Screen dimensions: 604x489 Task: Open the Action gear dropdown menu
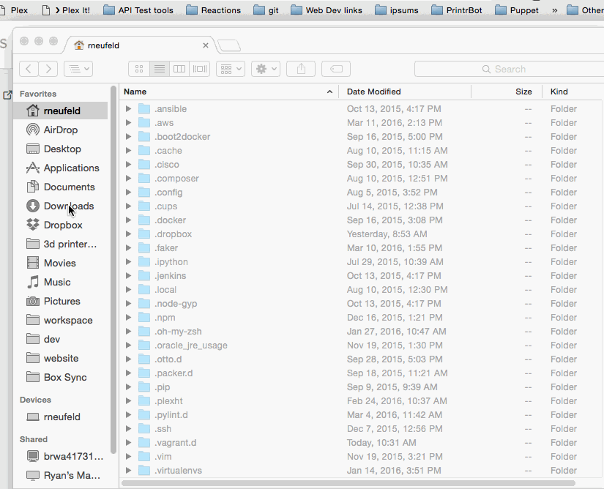coord(265,69)
